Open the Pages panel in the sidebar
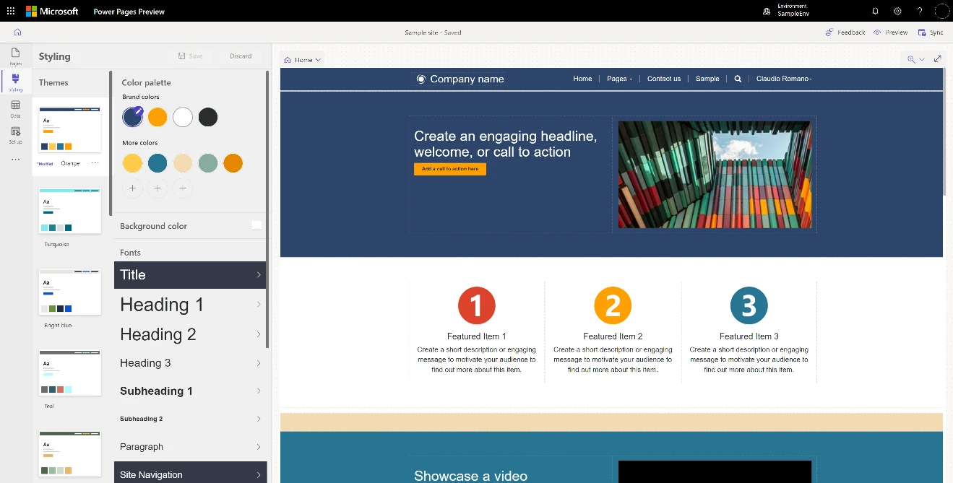Screen dimensions: 953x483 pos(15,55)
